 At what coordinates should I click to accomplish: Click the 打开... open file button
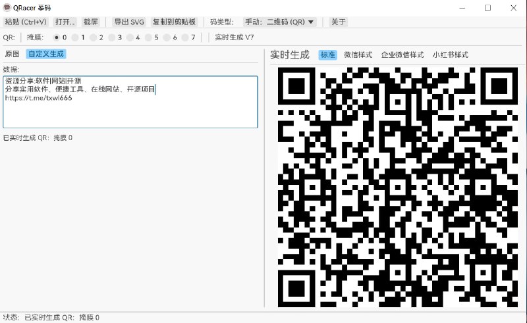[x=65, y=22]
